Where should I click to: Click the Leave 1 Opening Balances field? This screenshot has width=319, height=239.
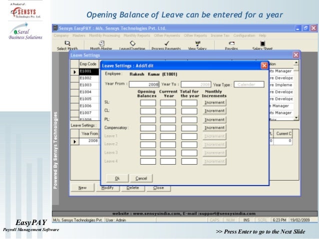(x=148, y=136)
